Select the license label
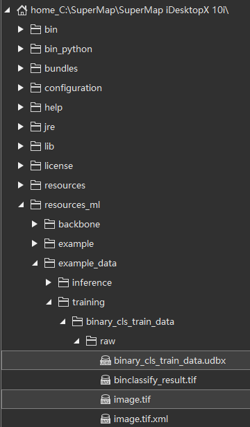Image resolution: width=250 pixels, height=427 pixels. coord(59,166)
